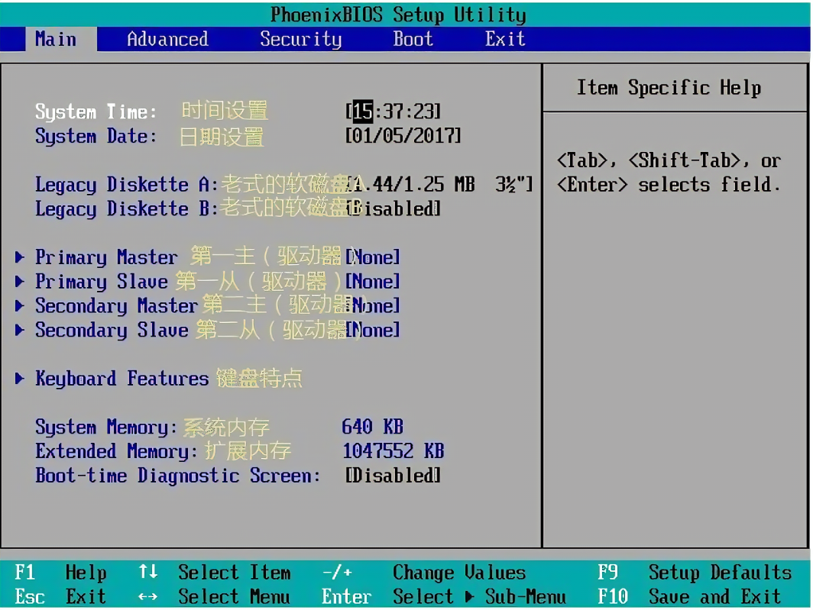This screenshot has height=610, width=813.
Task: Select the Legacy Diskette B Disabled value
Action: click(x=394, y=209)
